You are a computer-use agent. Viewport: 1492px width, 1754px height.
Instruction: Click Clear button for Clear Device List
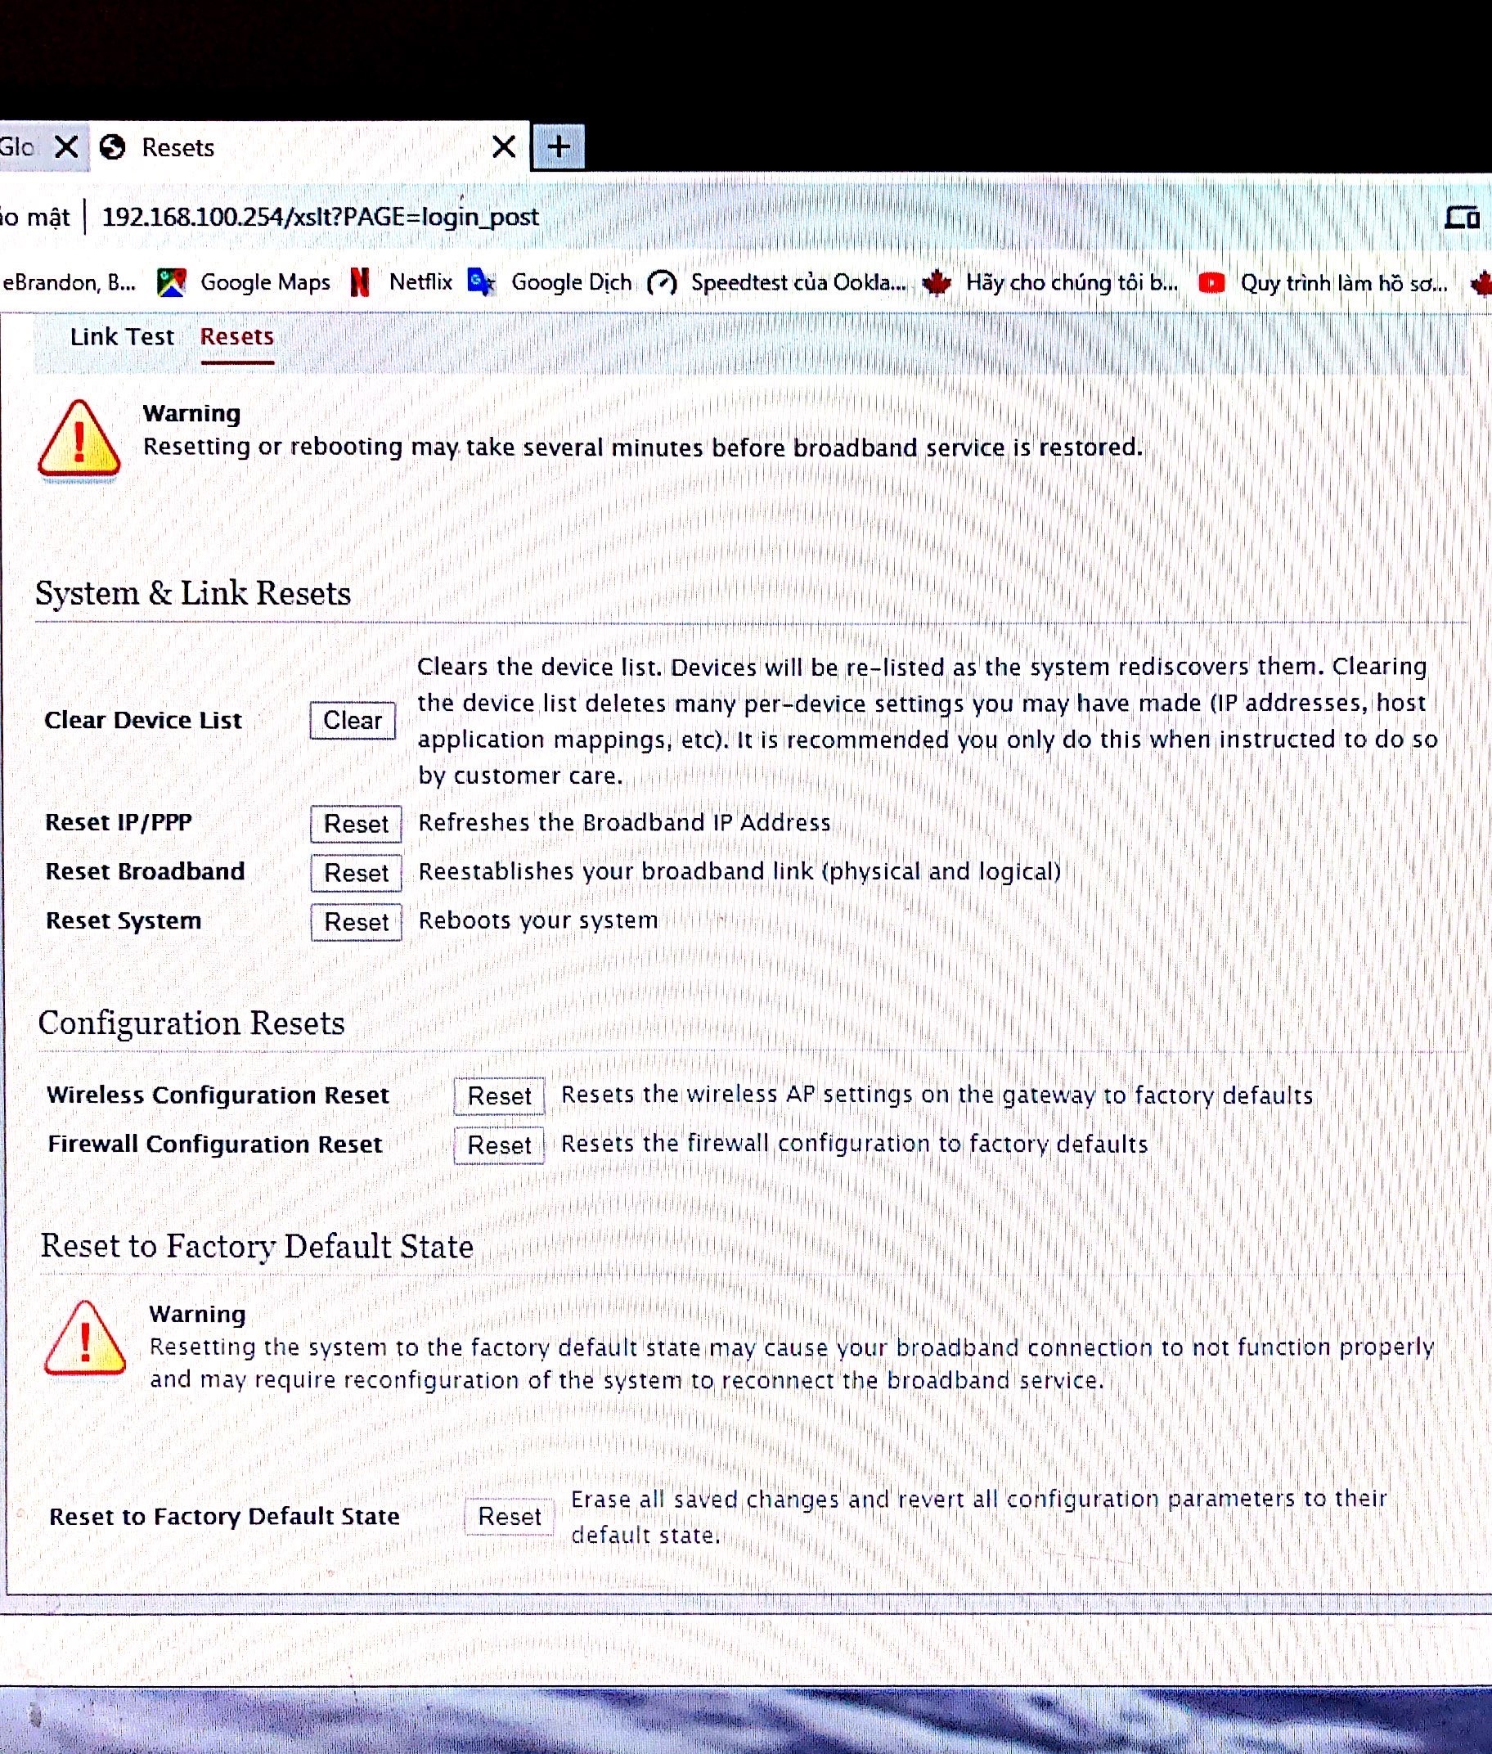[353, 721]
